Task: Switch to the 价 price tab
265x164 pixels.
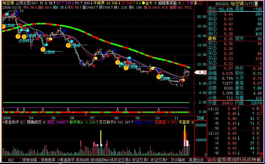Action: (214, 160)
